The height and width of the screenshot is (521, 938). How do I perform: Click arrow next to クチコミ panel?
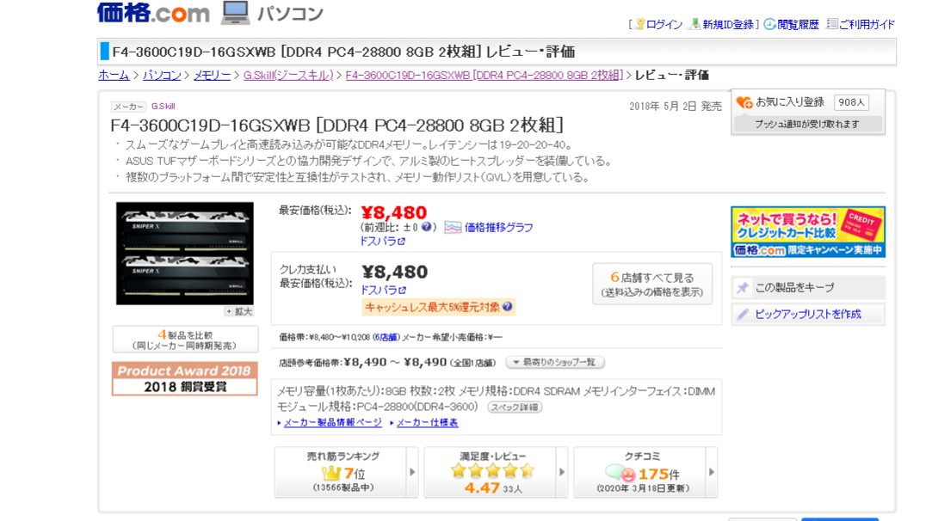(x=712, y=472)
